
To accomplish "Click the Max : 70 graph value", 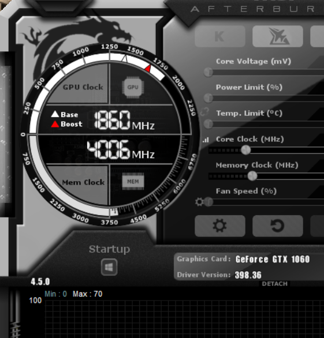I will (x=87, y=294).
